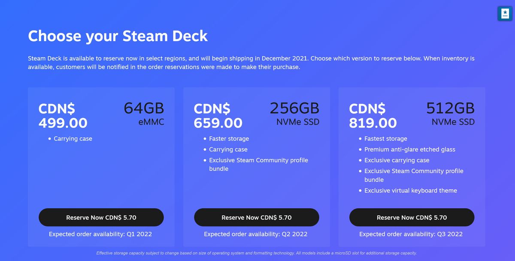Click the CDN$ 499.00 price
The height and width of the screenshot is (261, 515).
coord(63,116)
